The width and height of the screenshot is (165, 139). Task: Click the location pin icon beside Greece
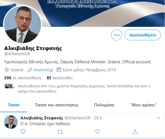(7, 70)
